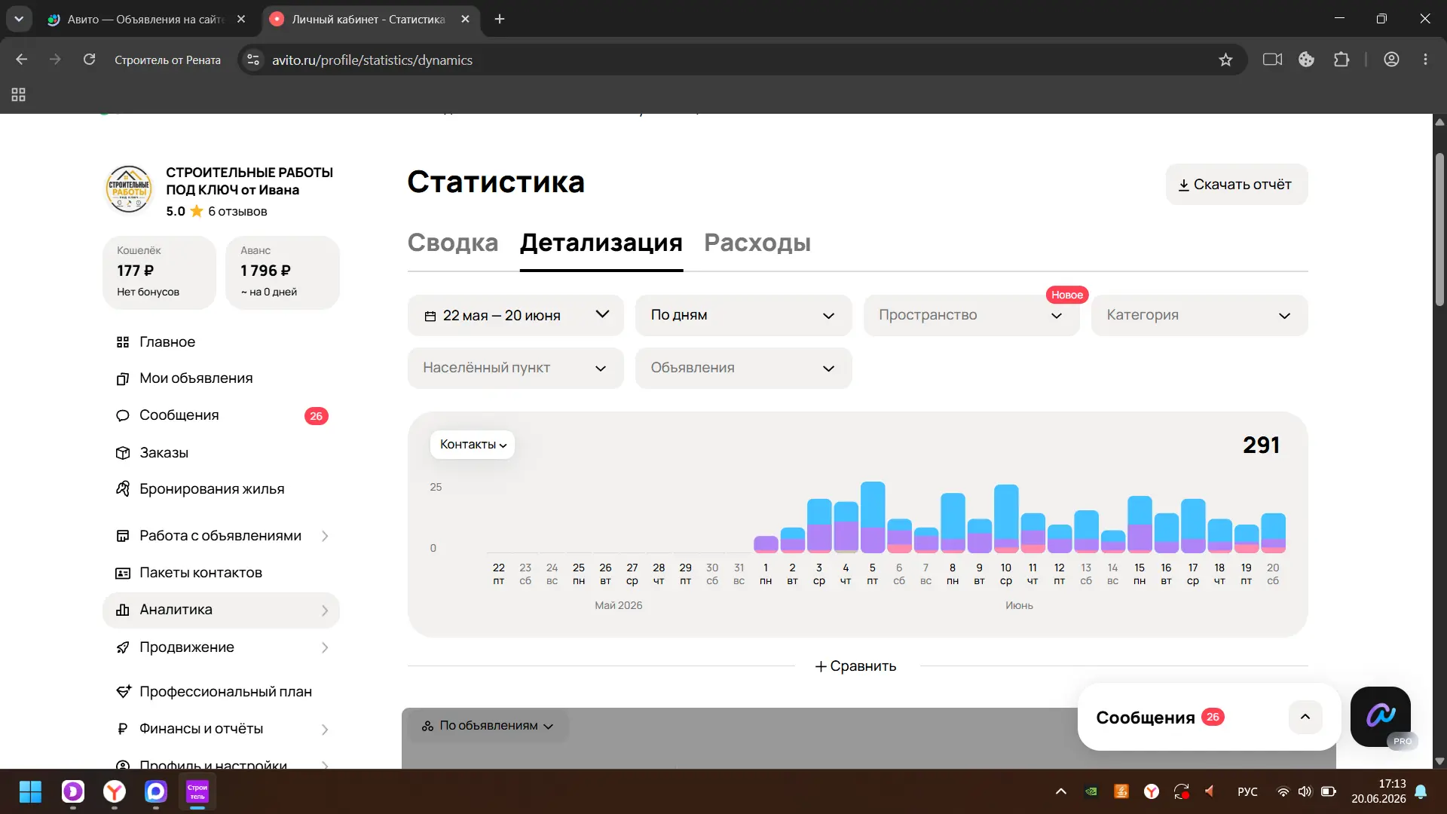Click the profile avatar logo
This screenshot has width=1447, height=814.
click(x=129, y=189)
